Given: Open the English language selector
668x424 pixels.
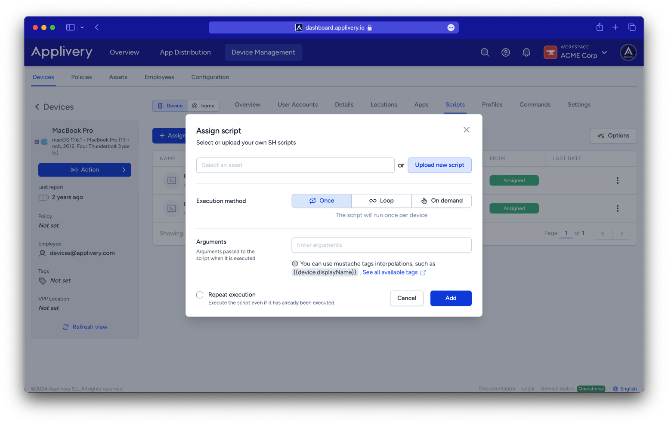Looking at the screenshot, I should click(x=625, y=389).
